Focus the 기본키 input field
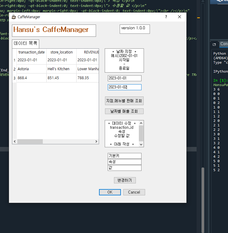The width and height of the screenshot is (228, 233). click(124, 156)
